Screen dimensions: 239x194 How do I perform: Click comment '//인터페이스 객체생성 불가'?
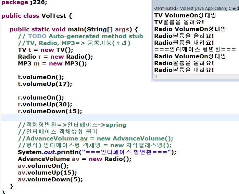(x=58, y=132)
